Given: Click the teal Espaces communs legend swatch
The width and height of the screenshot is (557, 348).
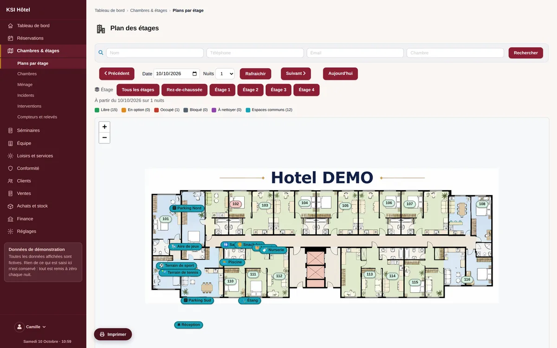Looking at the screenshot, I should point(248,110).
